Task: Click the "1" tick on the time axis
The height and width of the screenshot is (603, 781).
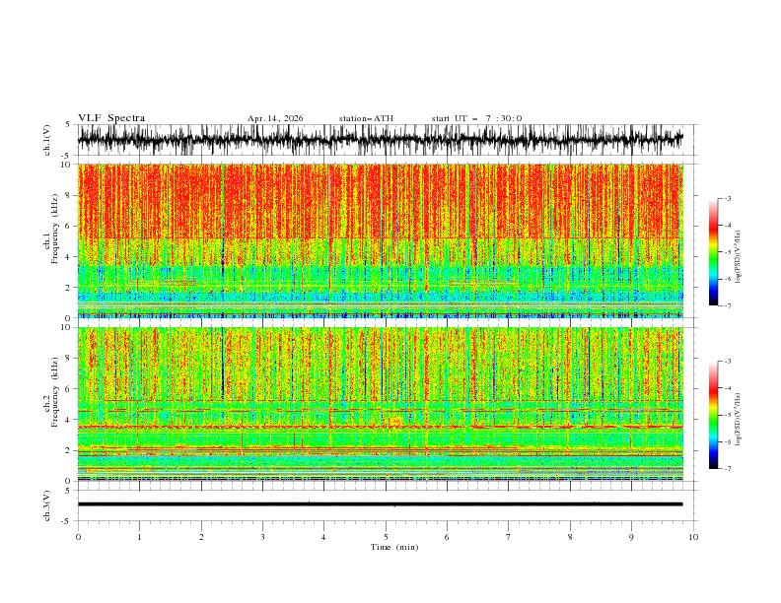Action: tap(139, 537)
